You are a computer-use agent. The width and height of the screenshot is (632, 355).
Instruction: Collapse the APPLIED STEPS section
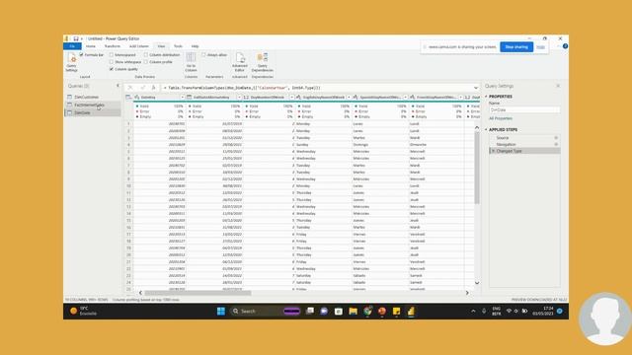click(x=486, y=129)
